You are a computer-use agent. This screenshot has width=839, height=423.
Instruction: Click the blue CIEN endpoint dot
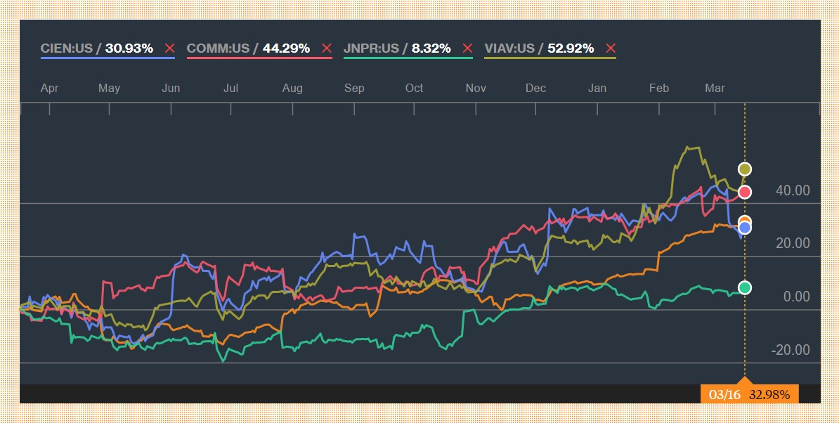click(745, 228)
